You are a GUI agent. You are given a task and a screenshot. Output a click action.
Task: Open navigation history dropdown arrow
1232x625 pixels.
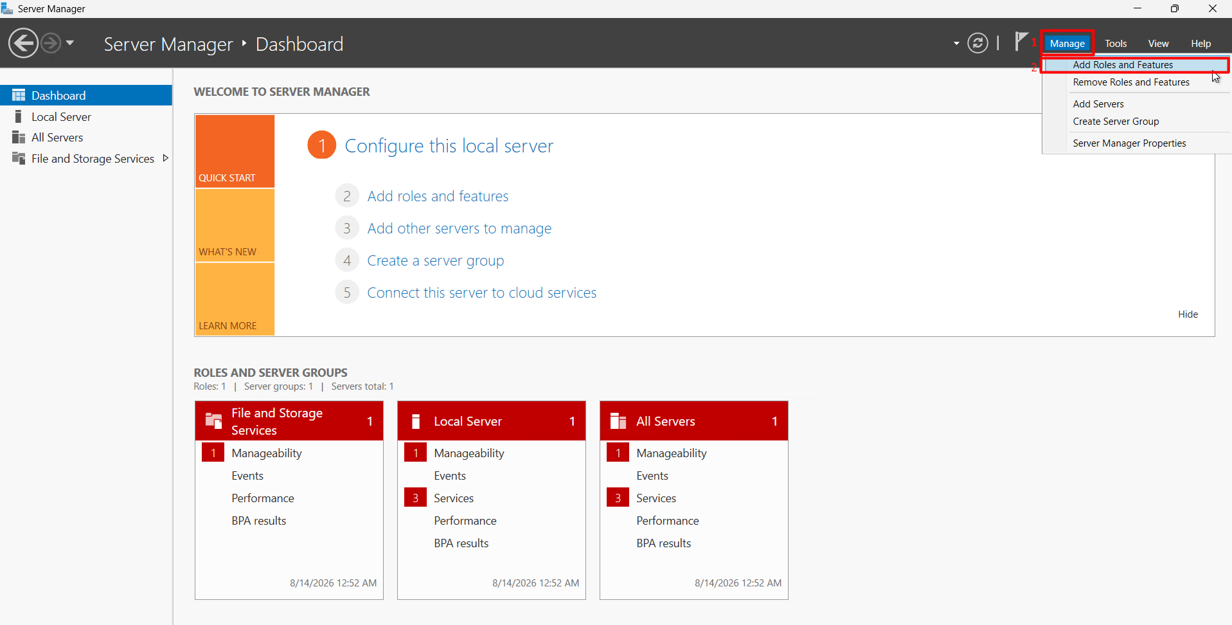pos(70,43)
